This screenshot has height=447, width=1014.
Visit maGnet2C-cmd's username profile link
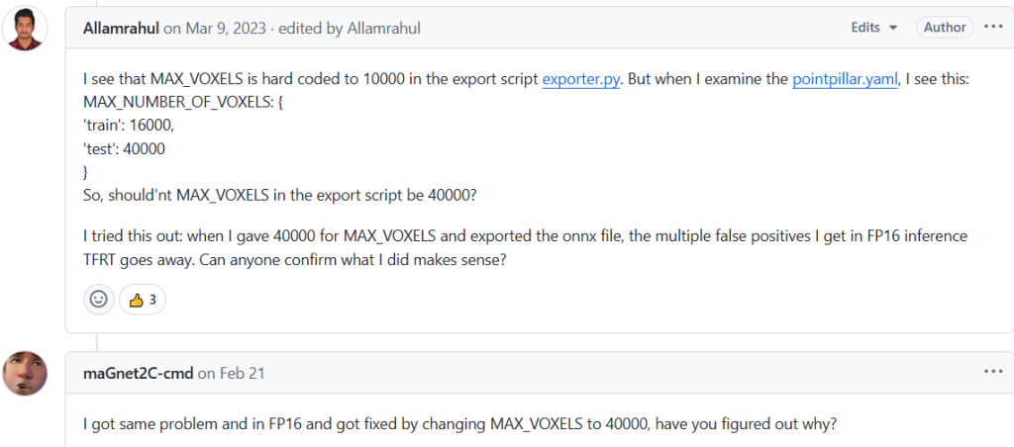138,373
